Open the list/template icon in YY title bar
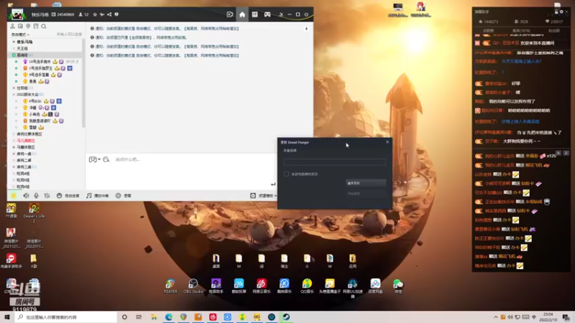Screen dimensions: 575x323 [x=254, y=14]
